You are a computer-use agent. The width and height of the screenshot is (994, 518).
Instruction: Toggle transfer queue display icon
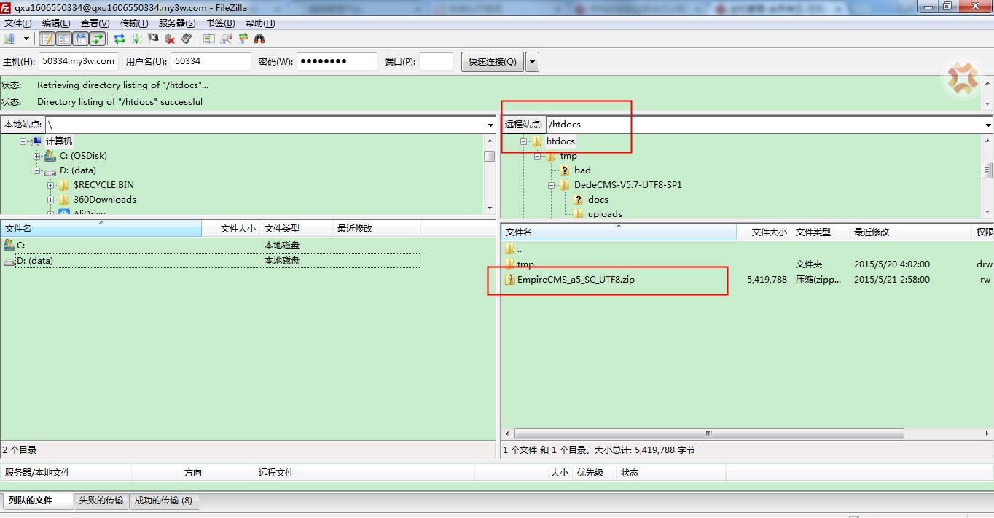click(x=97, y=39)
